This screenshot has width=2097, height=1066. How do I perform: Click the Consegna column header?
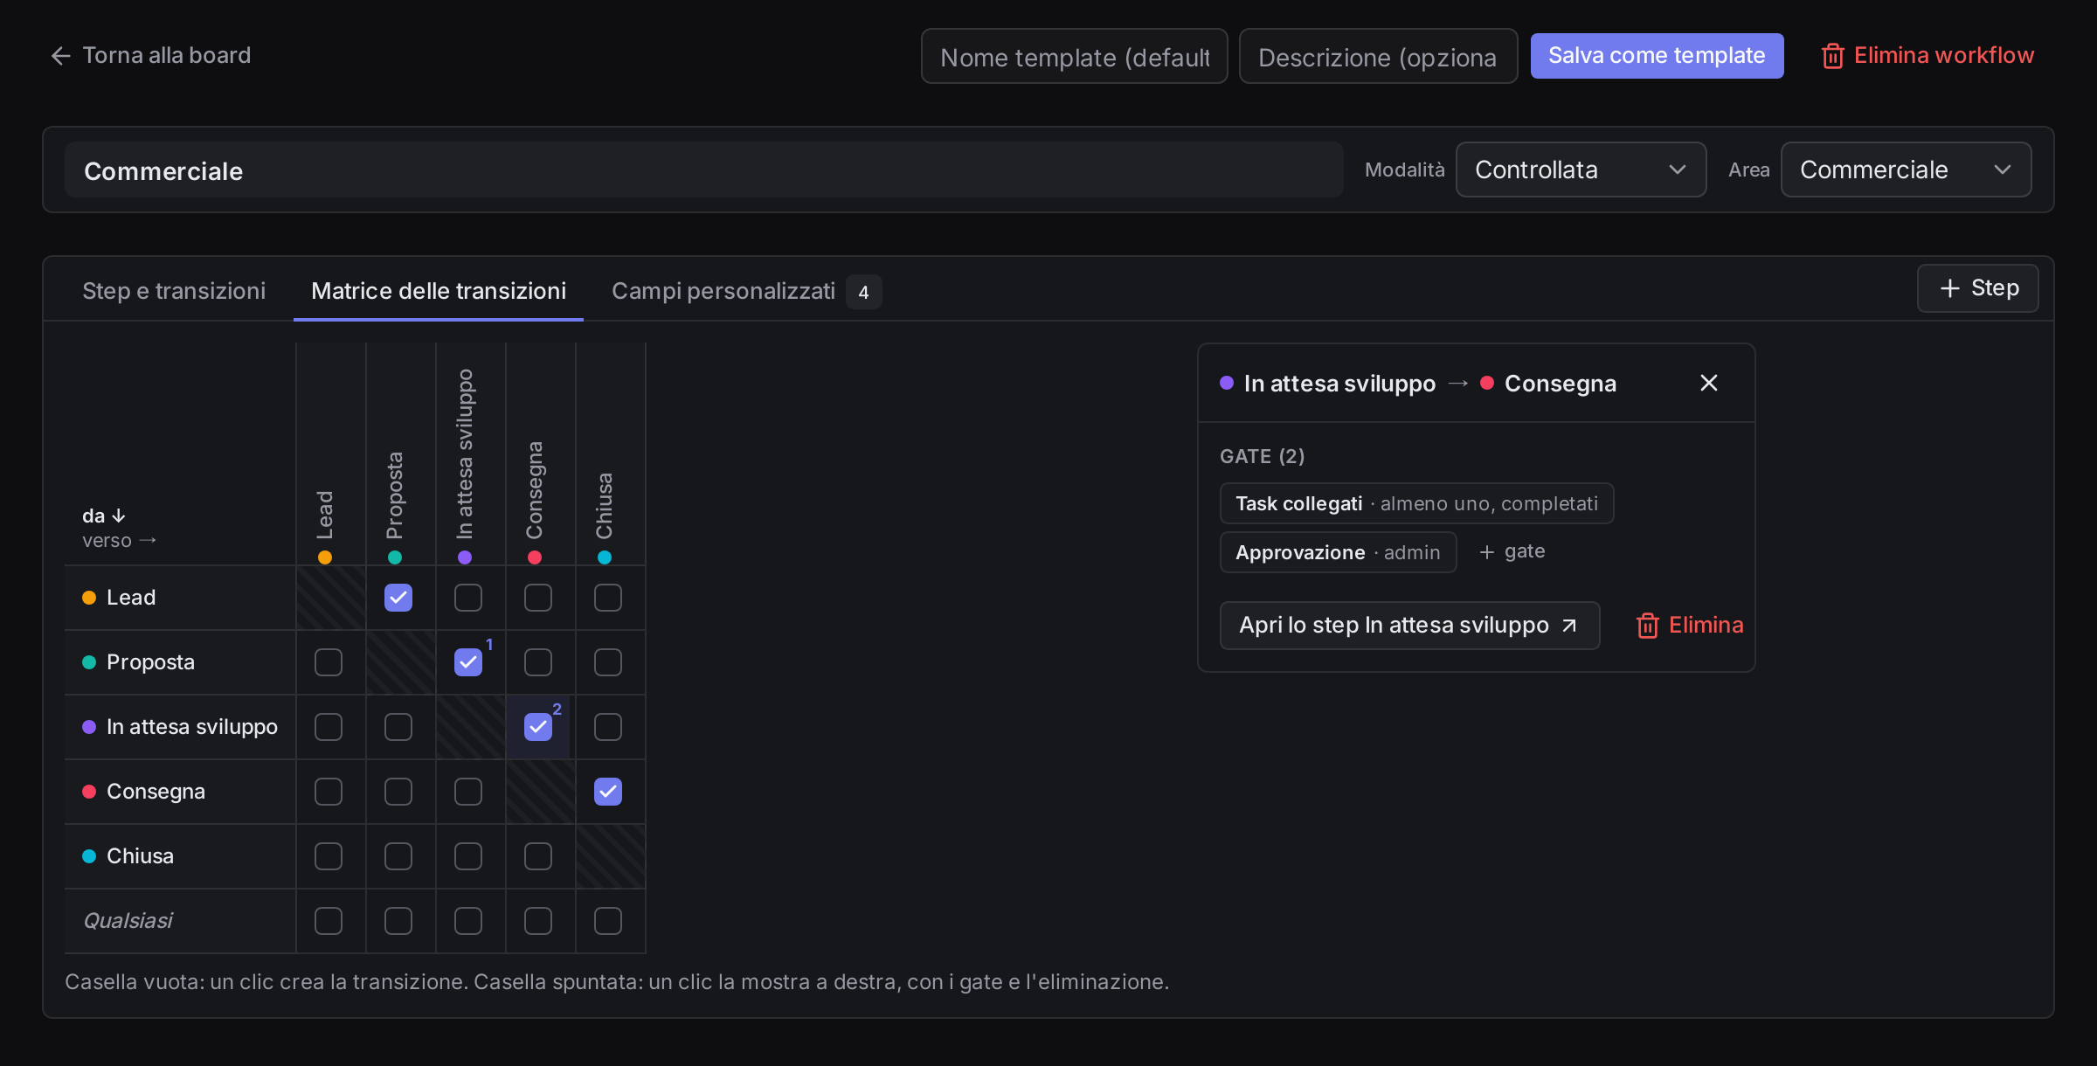click(x=535, y=491)
